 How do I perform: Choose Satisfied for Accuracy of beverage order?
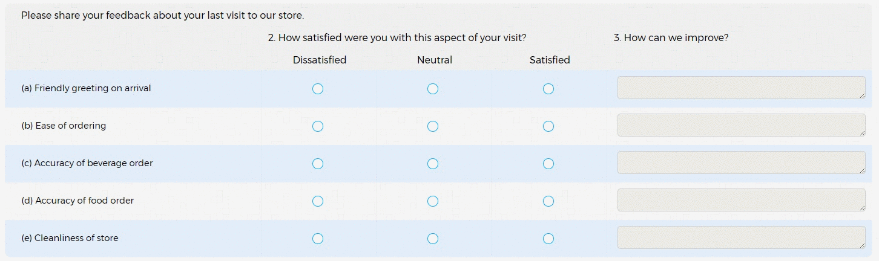(548, 164)
